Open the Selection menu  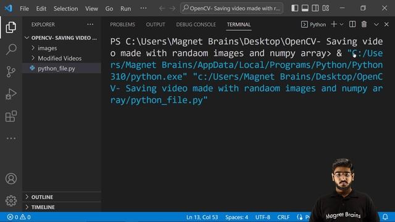tap(66, 9)
